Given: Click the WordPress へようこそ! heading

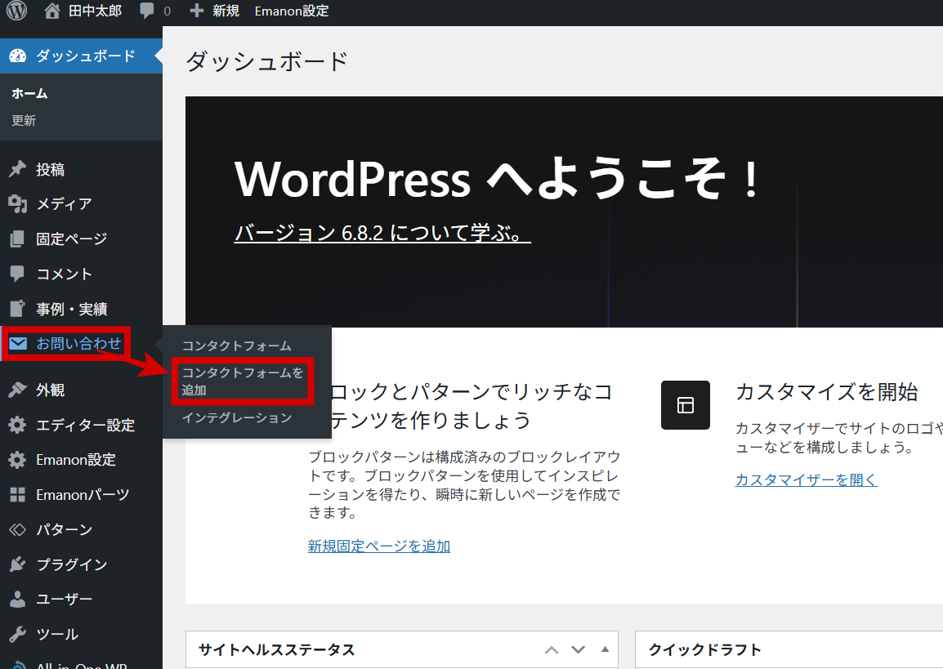Looking at the screenshot, I should pyautogui.click(x=498, y=179).
